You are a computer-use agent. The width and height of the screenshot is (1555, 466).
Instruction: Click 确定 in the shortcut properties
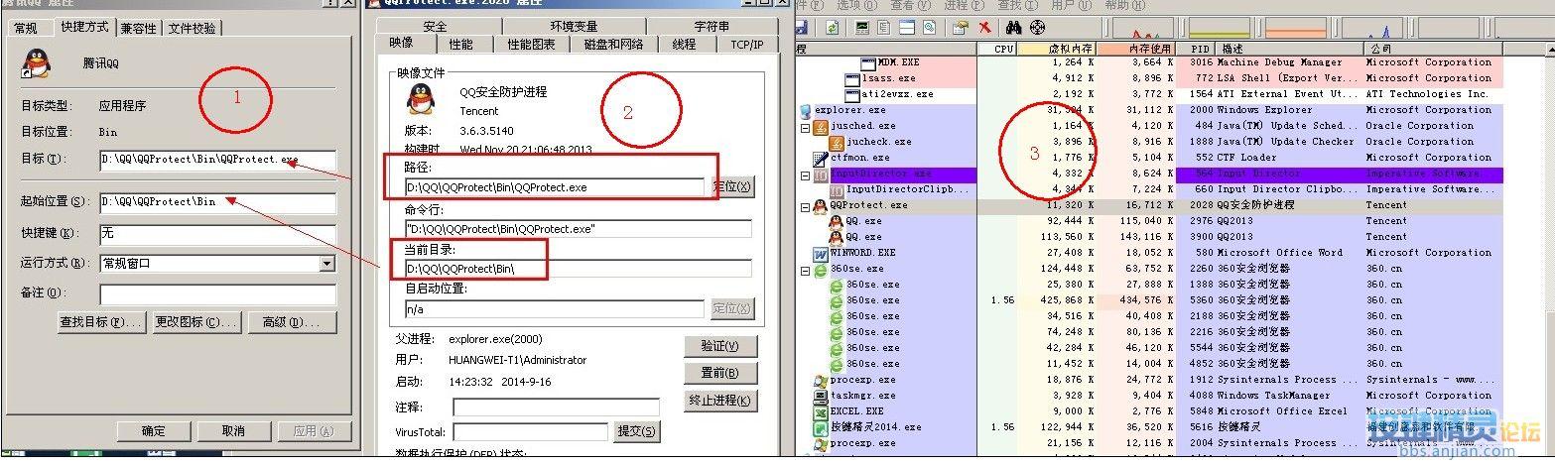tap(153, 431)
